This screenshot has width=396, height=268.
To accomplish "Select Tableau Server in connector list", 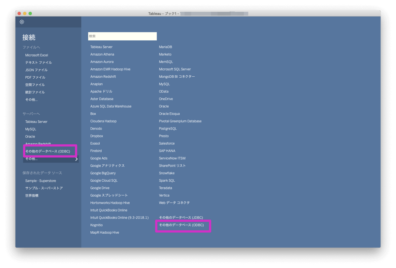I will coord(101,47).
